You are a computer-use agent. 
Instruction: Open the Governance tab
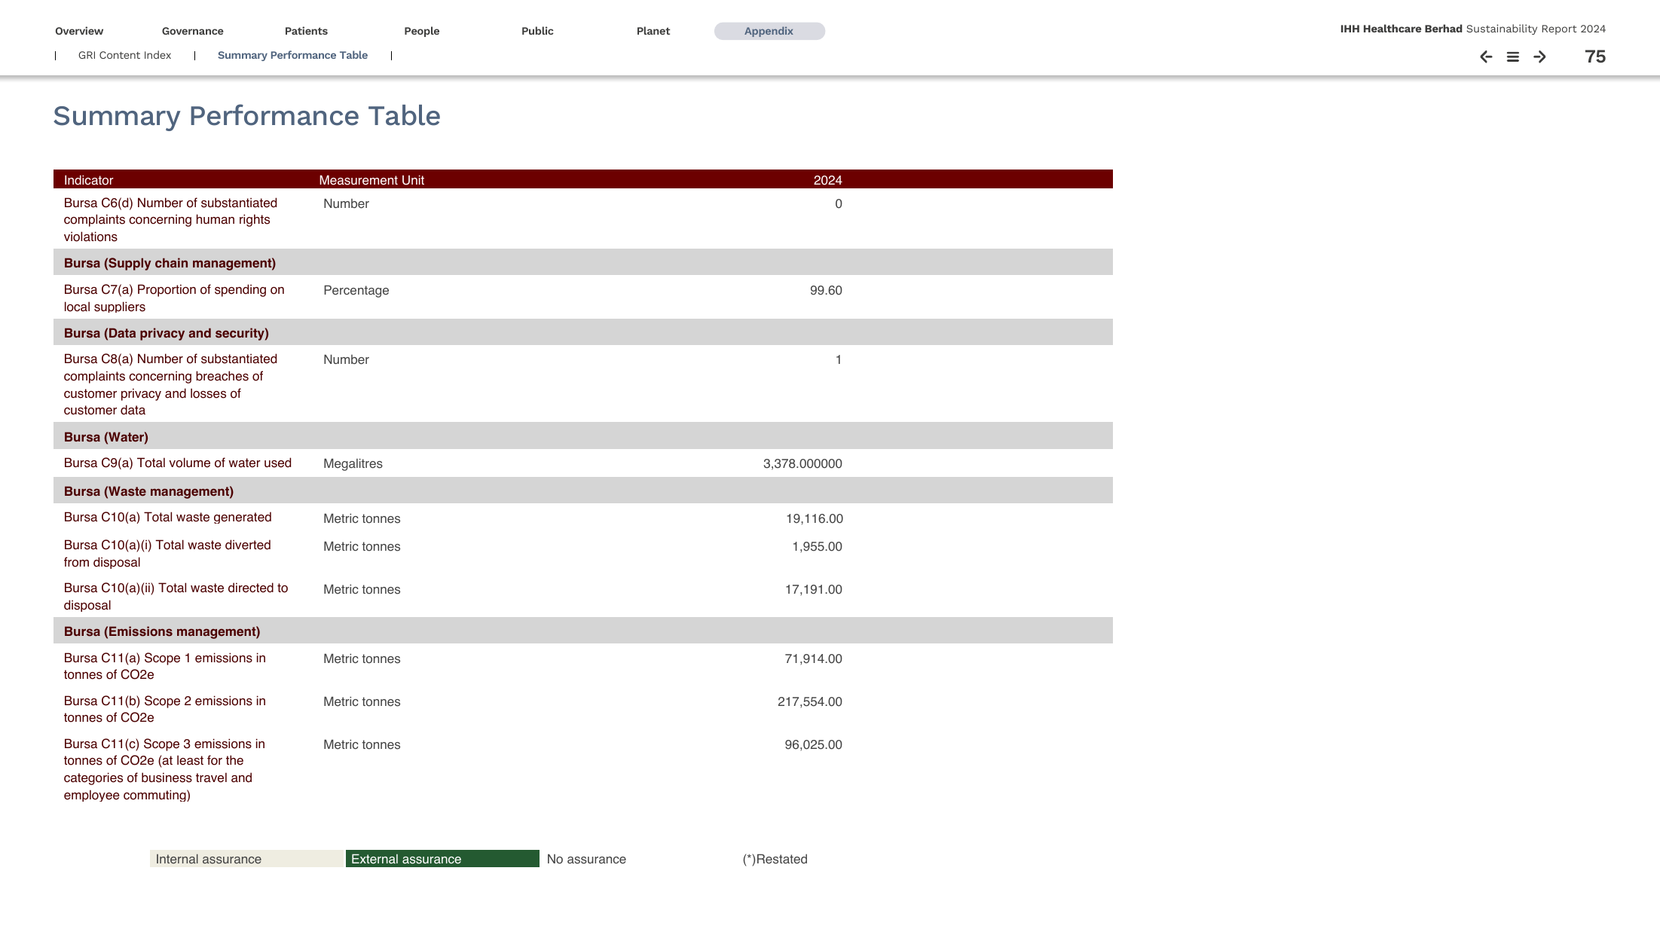[x=193, y=31]
